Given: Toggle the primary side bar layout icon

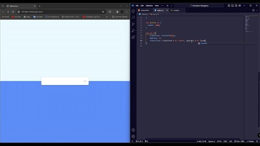Looking at the screenshot, I should point(229,6).
